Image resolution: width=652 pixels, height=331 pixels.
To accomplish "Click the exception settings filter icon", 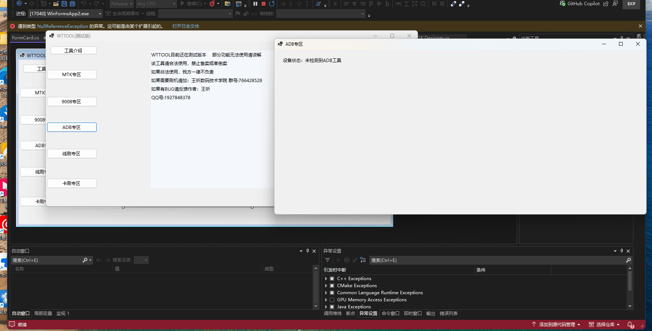I will [327, 260].
